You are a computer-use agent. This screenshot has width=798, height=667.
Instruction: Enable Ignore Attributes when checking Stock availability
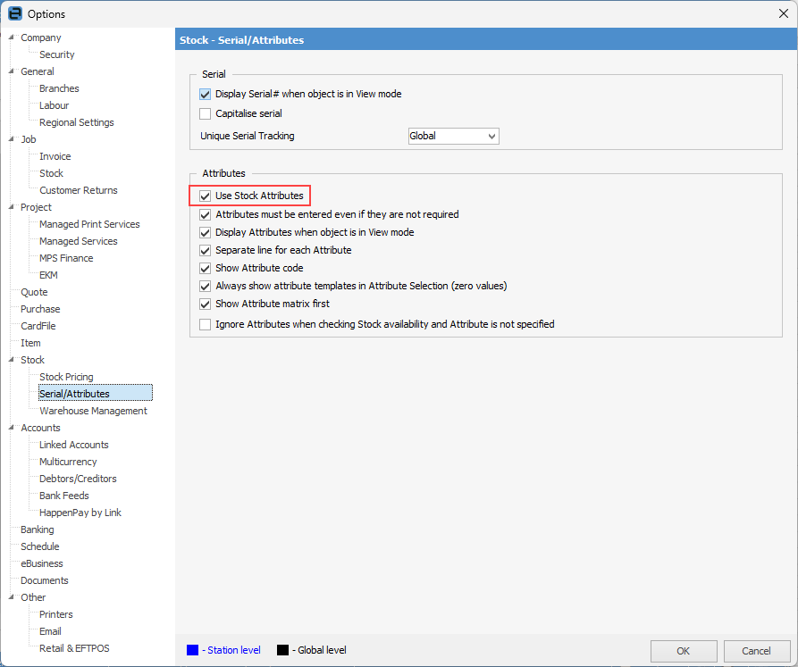(206, 324)
